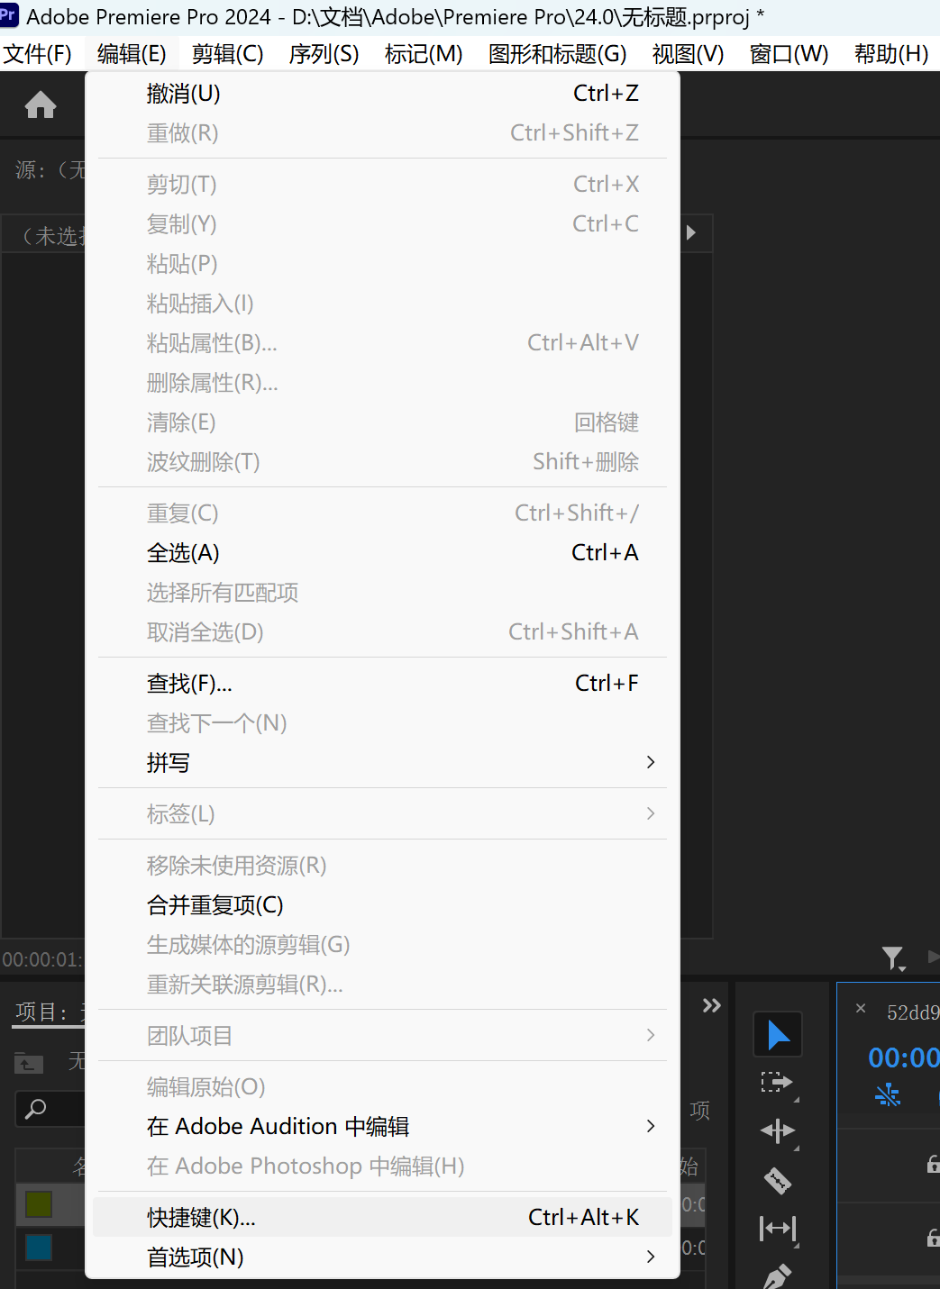Click 清除(E) menu entry
This screenshot has width=940, height=1289.
382,422
